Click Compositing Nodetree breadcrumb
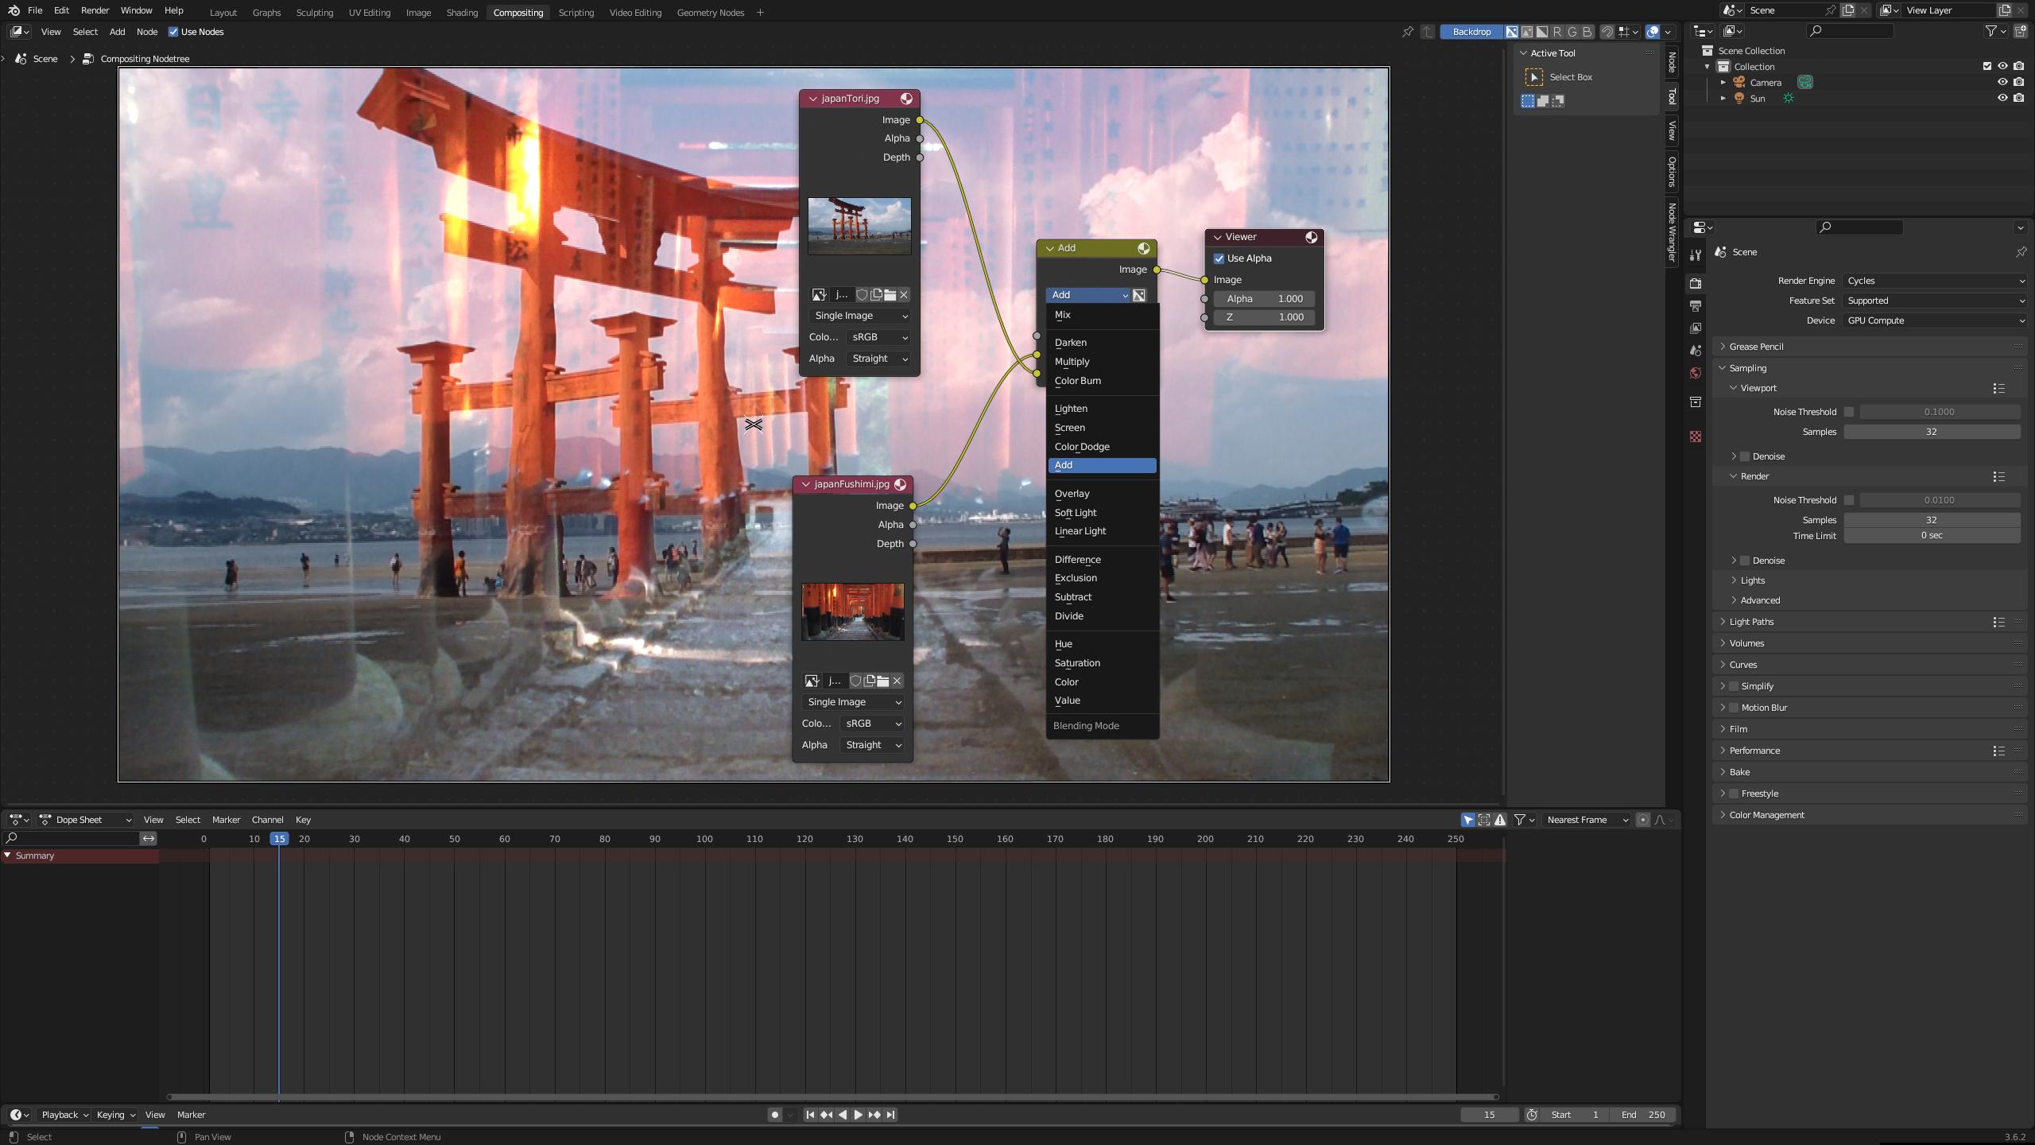This screenshot has width=2035, height=1145. (145, 59)
